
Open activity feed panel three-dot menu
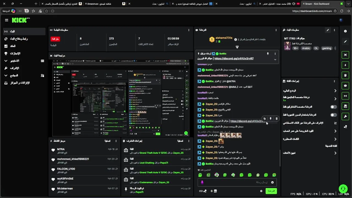(116, 141)
